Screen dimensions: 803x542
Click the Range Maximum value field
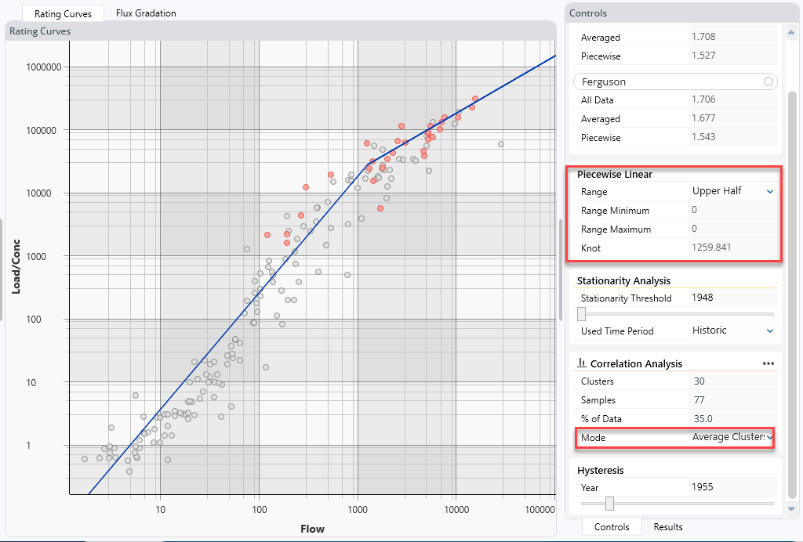731,229
